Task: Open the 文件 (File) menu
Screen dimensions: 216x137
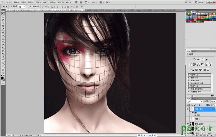Action: 9,2
